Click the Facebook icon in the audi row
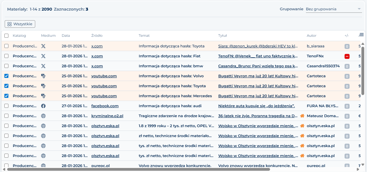 click(43, 106)
